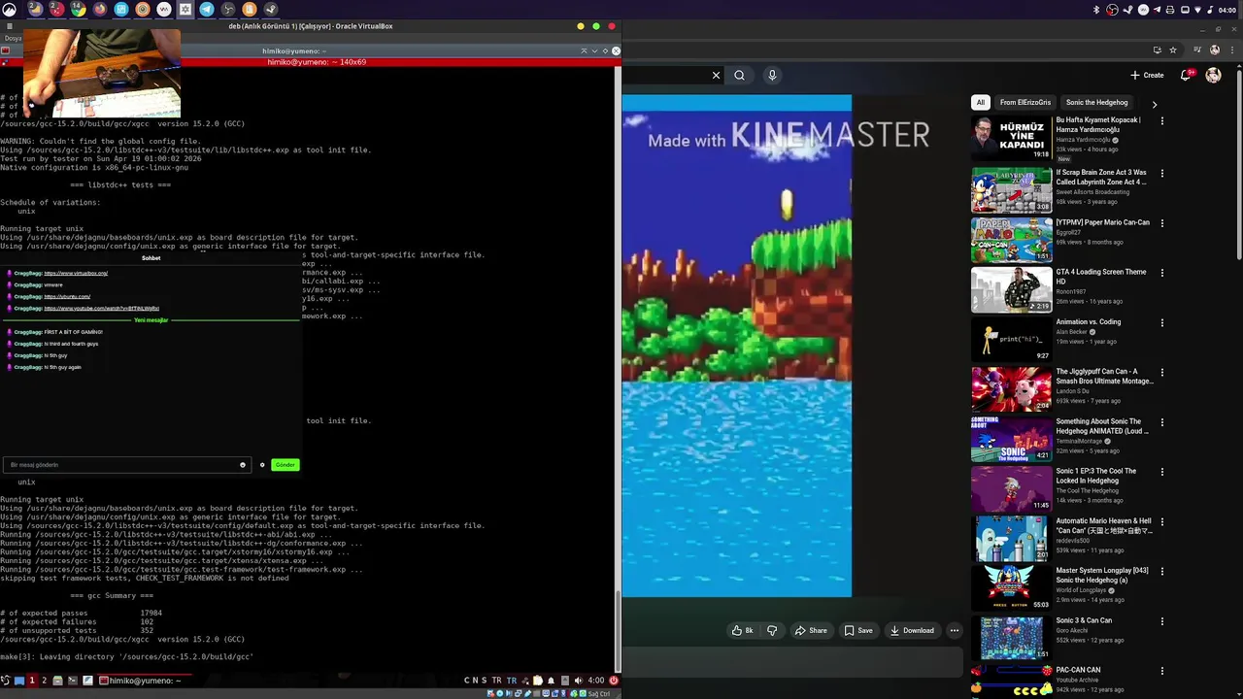Open options for Automatic Mario Heaven & Hell
The height and width of the screenshot is (699, 1243).
[1162, 522]
